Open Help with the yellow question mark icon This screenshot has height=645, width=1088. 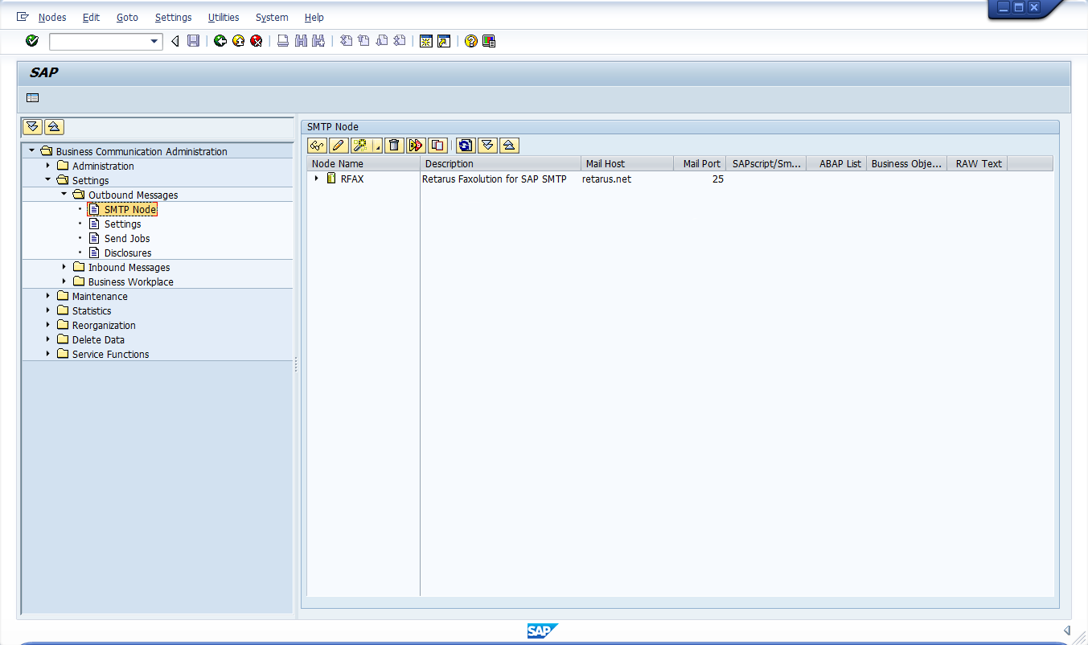tap(471, 41)
